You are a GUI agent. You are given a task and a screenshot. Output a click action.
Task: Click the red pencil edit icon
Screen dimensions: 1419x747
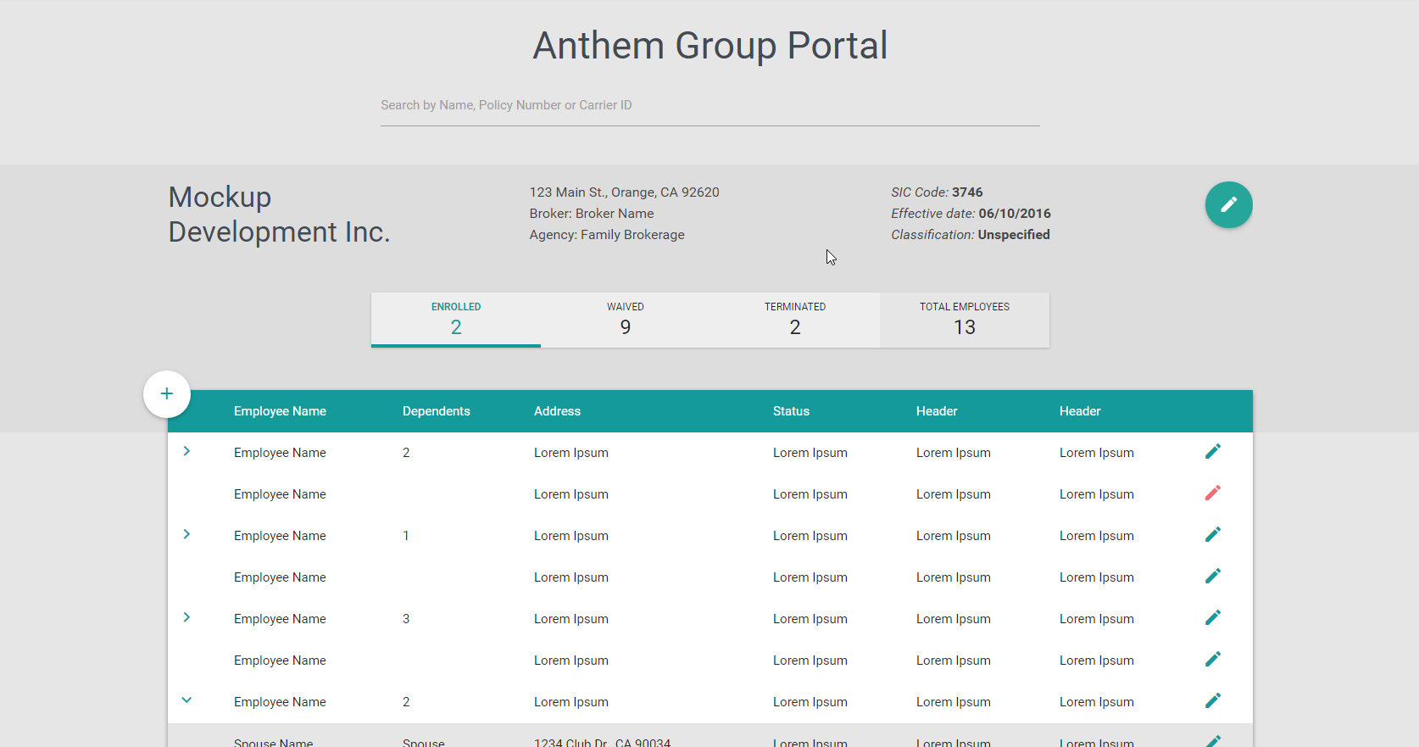(1213, 493)
